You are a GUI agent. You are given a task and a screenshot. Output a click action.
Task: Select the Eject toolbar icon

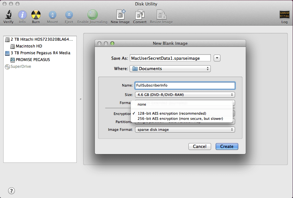point(69,15)
